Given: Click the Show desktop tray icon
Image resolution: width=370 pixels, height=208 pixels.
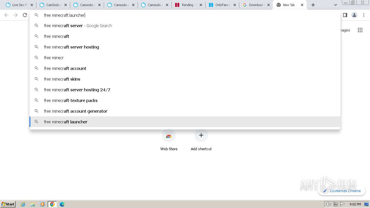Looking at the screenshot, I should coord(367,204).
